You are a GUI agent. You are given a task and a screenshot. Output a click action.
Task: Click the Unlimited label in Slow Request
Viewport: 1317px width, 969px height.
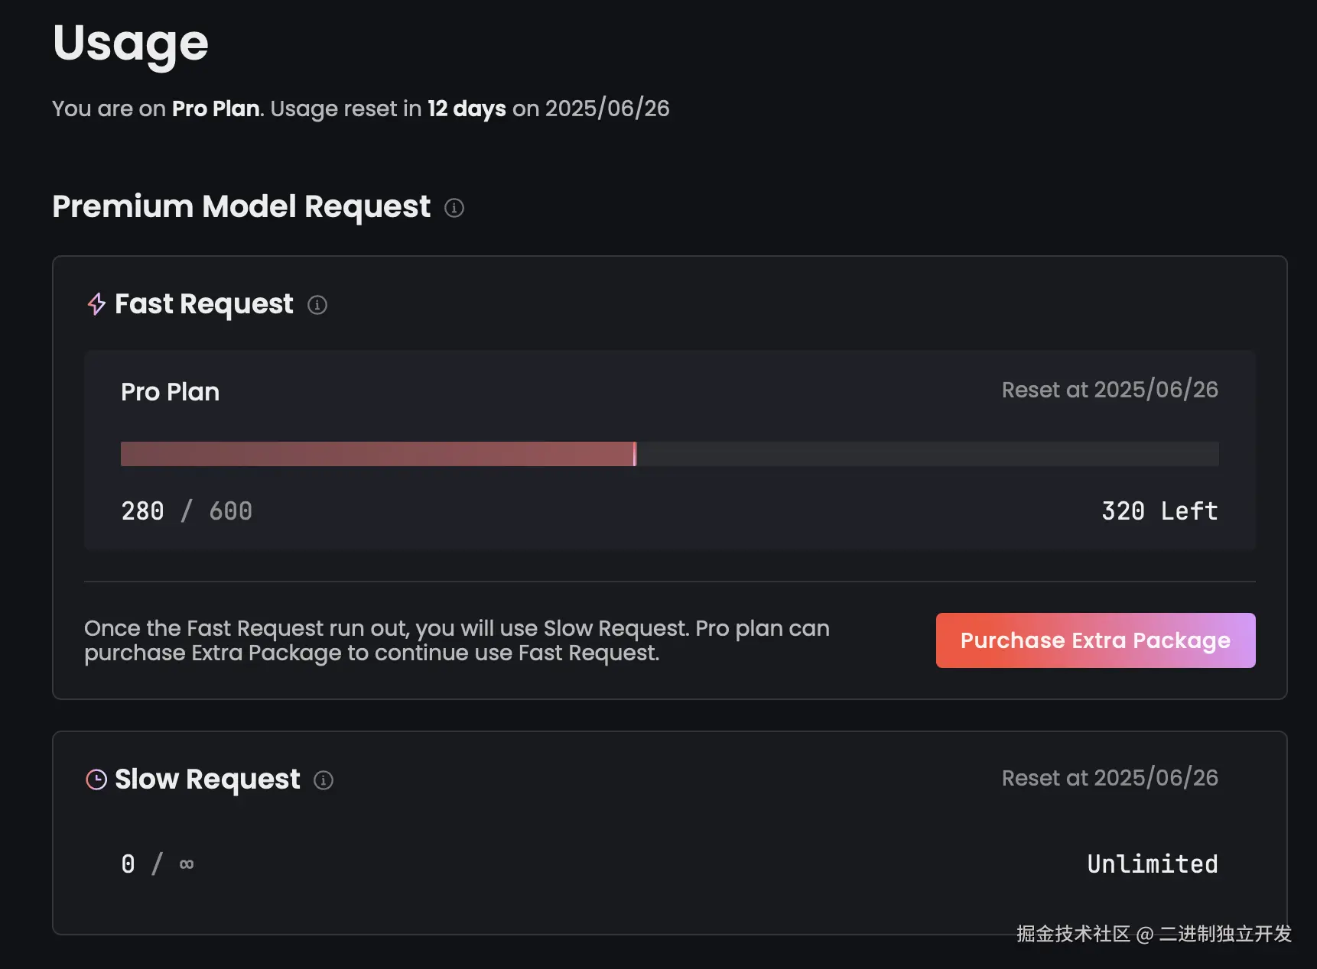coord(1153,864)
